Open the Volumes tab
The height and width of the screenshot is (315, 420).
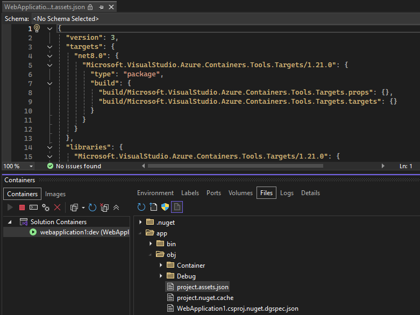240,193
